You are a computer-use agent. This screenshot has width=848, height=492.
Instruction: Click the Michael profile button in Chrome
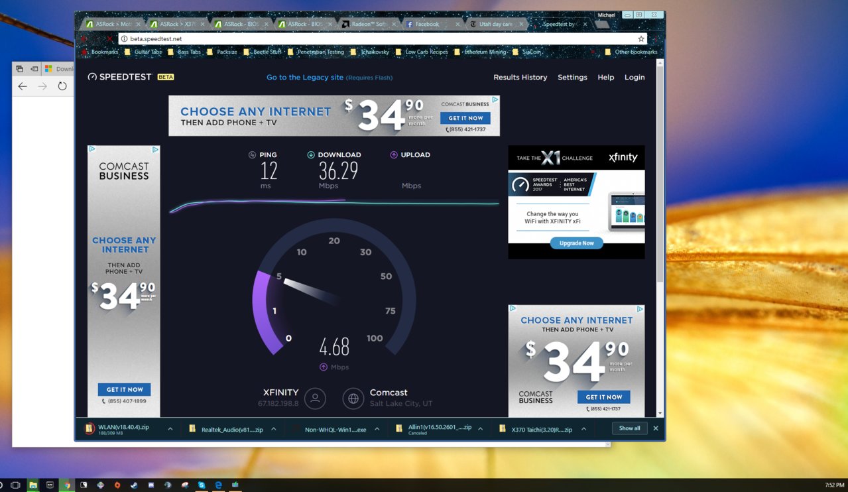point(607,15)
